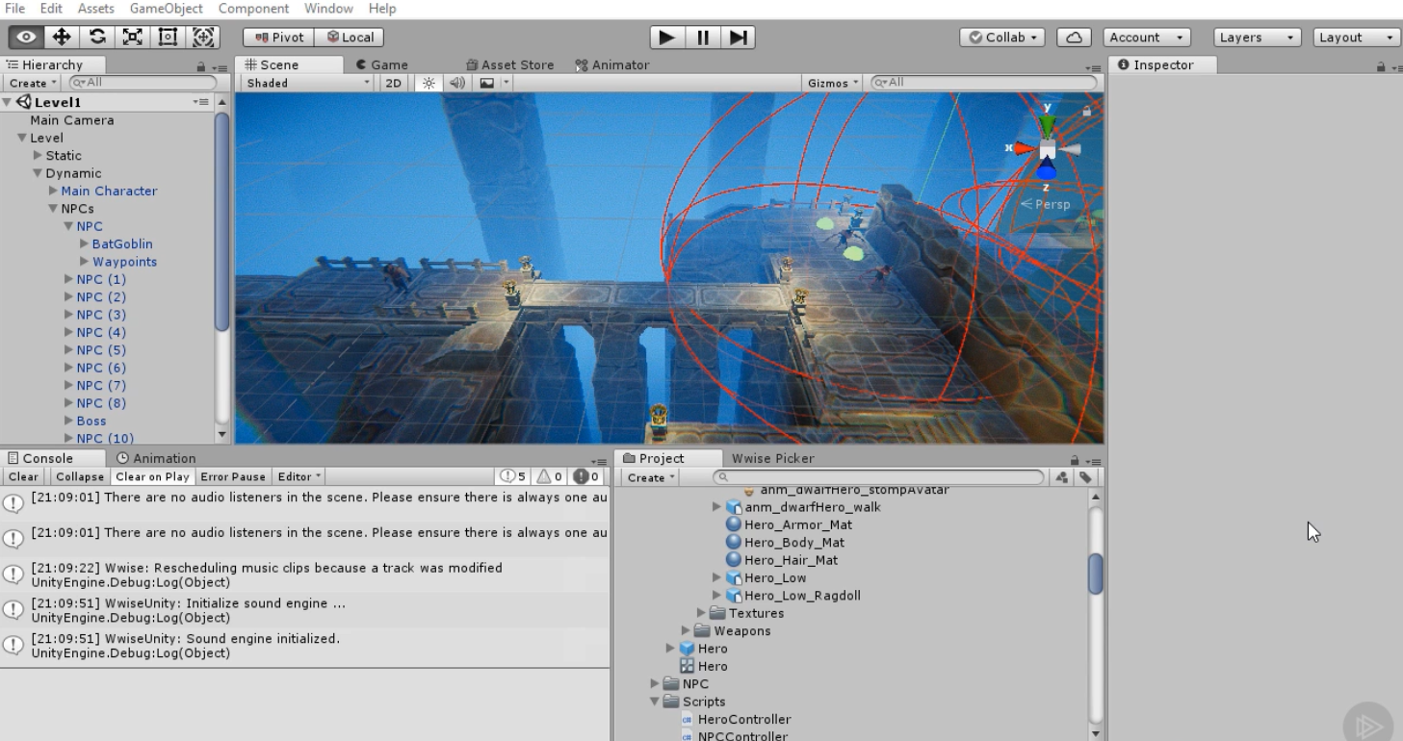The image size is (1403, 741).
Task: Click the red X axis gizmo cone
Action: (x=1025, y=149)
